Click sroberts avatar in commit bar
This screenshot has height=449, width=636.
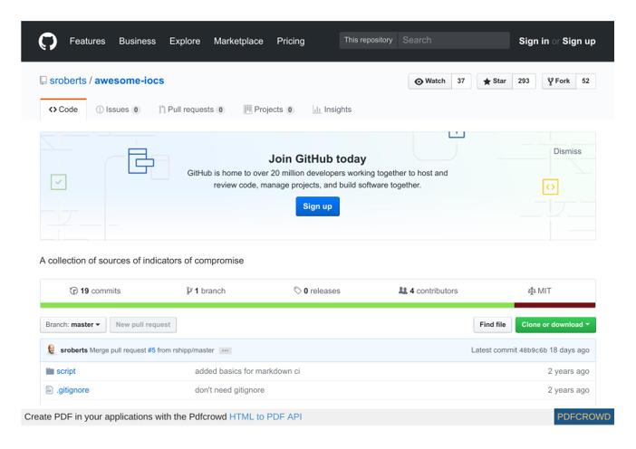point(51,350)
